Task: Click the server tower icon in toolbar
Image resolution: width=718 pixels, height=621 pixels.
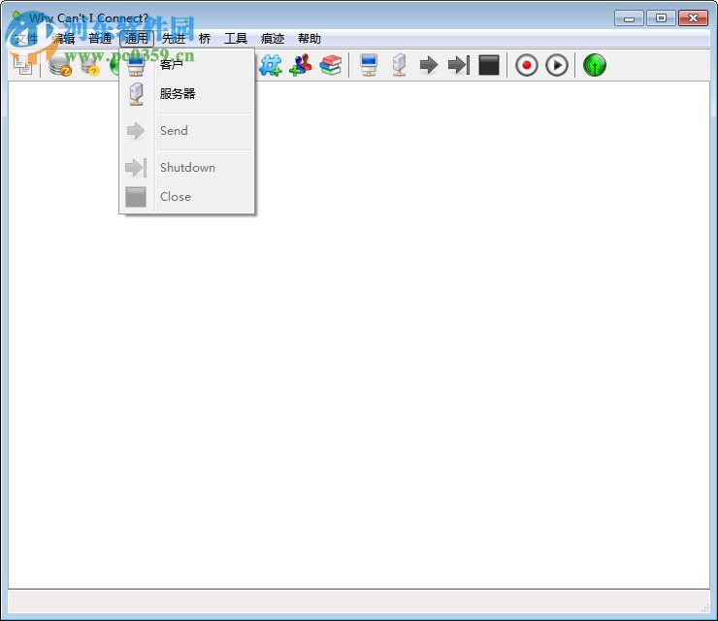Action: click(x=400, y=65)
